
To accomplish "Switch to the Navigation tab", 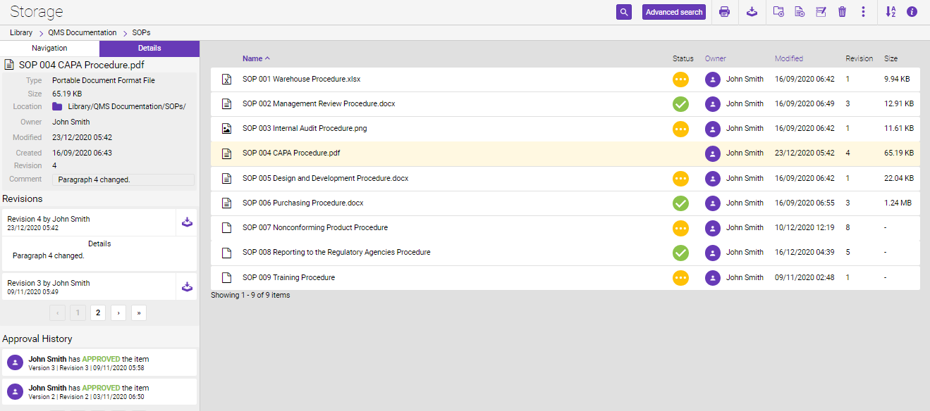I will click(49, 49).
